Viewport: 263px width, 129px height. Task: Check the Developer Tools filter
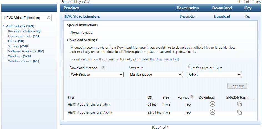pyautogui.click(x=5, y=36)
